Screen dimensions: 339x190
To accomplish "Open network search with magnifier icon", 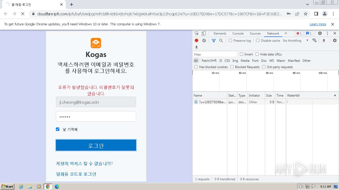I will pos(221,41).
